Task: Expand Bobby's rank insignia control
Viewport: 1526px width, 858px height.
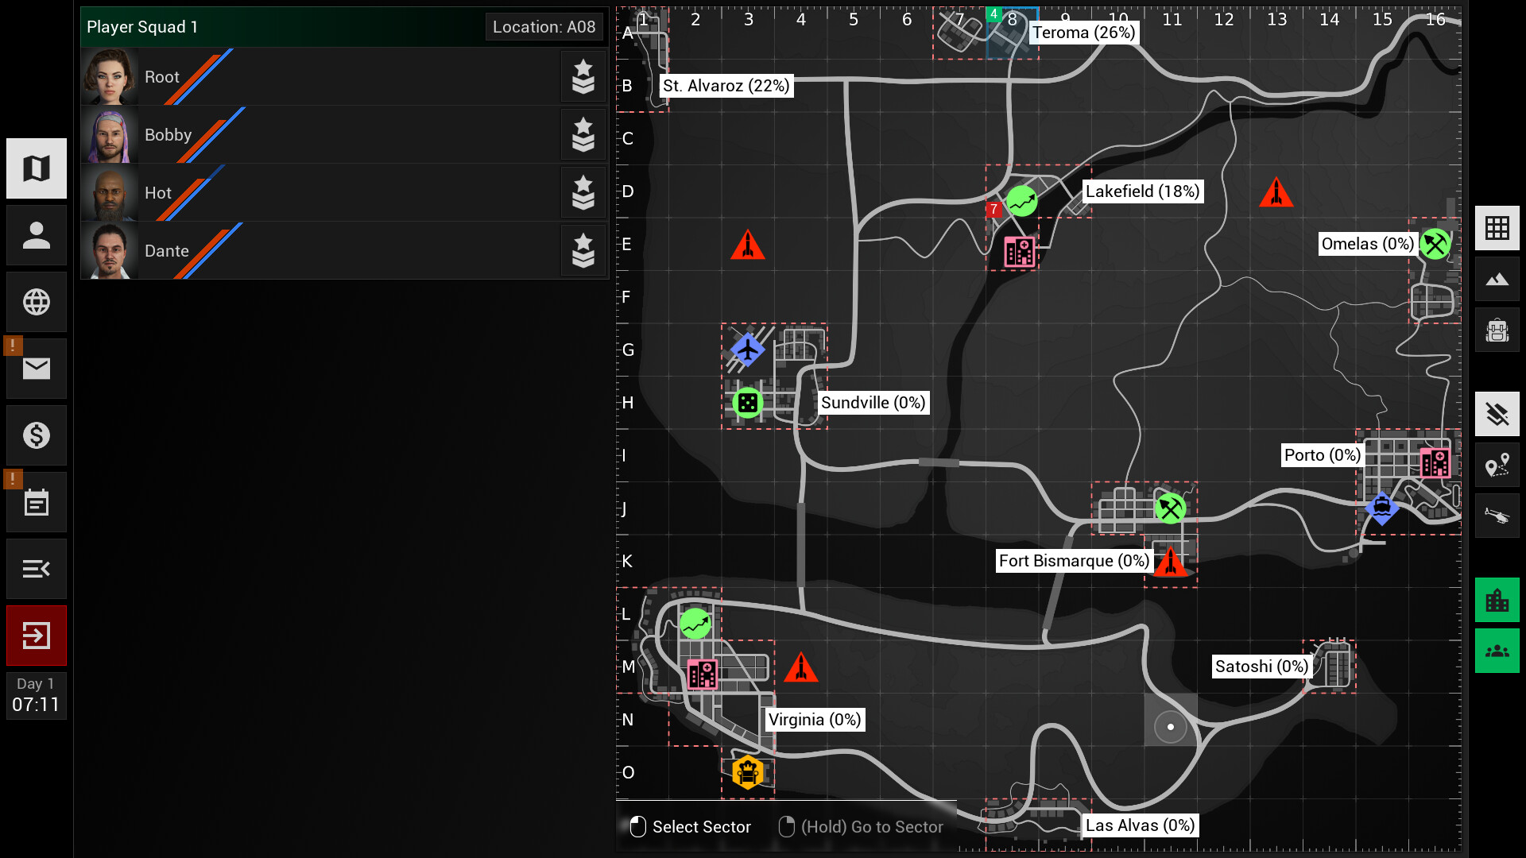Action: (x=583, y=135)
